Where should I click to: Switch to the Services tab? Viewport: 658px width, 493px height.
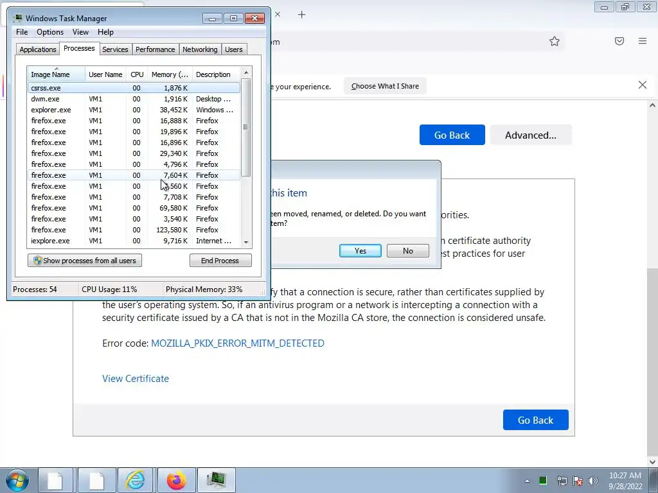coord(115,49)
